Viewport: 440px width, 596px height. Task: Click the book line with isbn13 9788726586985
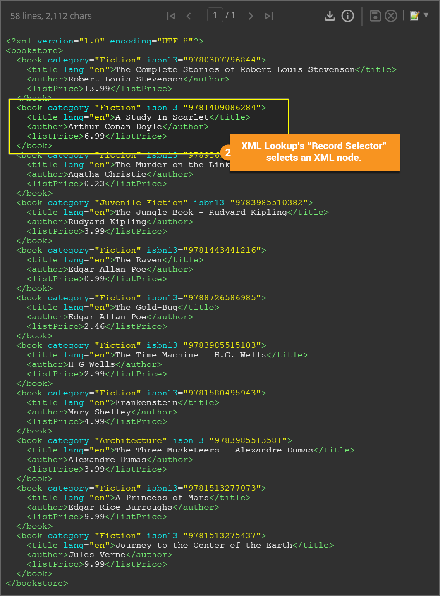(x=141, y=298)
